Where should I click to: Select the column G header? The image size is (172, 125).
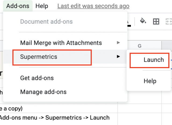click(x=139, y=46)
